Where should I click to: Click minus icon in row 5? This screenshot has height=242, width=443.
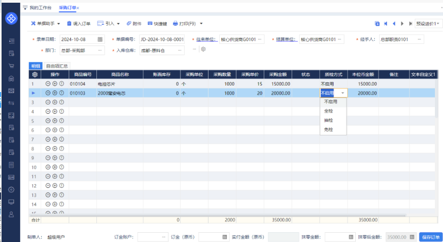pos(48,121)
